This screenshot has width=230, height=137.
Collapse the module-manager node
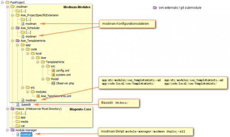click(x=7, y=130)
